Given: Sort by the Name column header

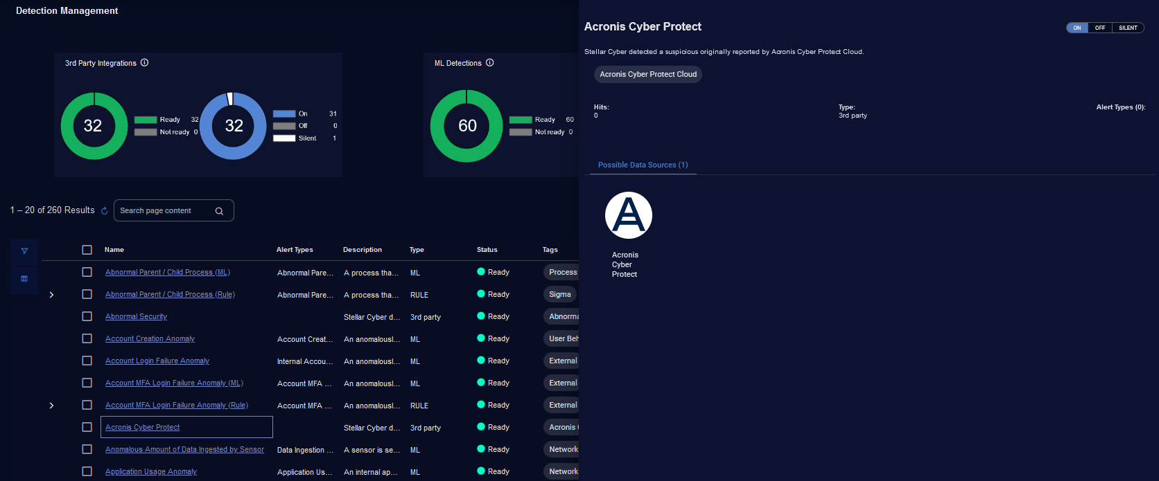Looking at the screenshot, I should [114, 250].
